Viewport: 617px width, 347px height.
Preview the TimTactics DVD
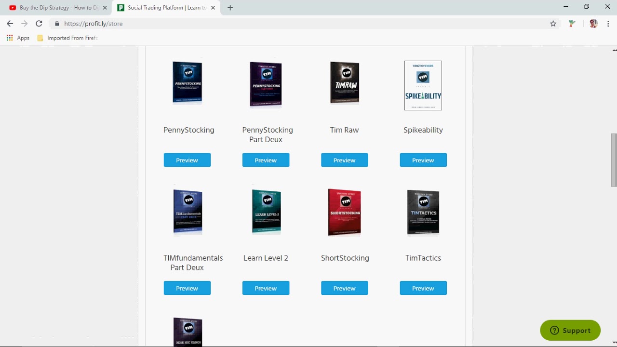[x=423, y=288]
